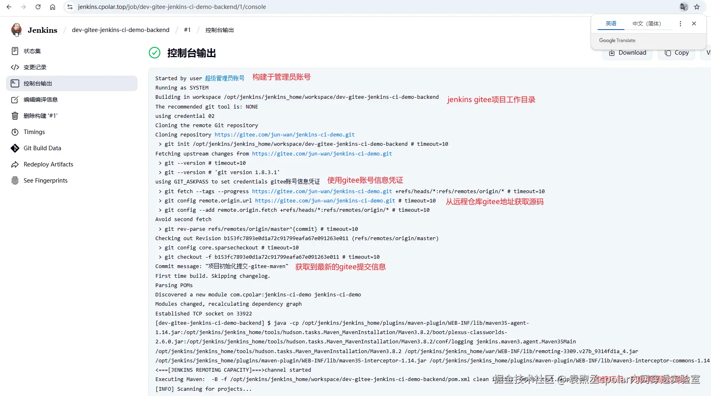Open dev-gitee-jenkins-ci-demo-backend breadcrumb
The width and height of the screenshot is (711, 396).
pyautogui.click(x=121, y=30)
